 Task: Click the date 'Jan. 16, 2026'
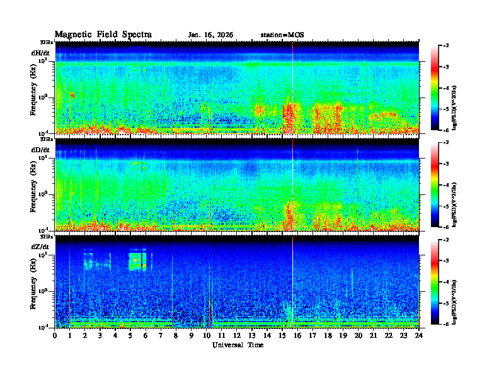[x=210, y=35]
